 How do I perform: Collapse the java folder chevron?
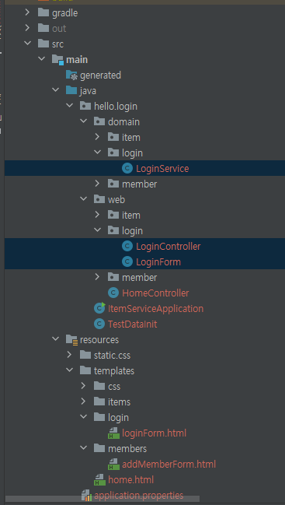coord(55,90)
